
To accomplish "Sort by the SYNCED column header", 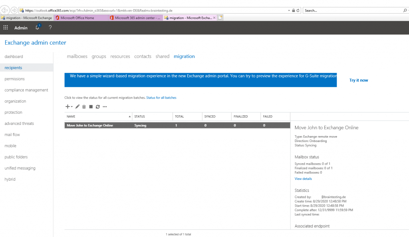I will (x=216, y=117).
